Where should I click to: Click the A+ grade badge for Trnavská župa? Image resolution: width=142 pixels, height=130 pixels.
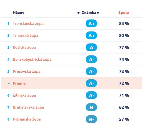[91, 35]
